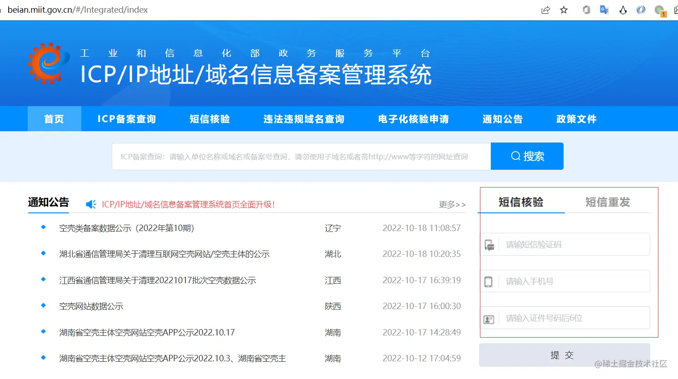This screenshot has height=379, width=678.
Task: Click the blue round extension icon
Action: click(641, 10)
